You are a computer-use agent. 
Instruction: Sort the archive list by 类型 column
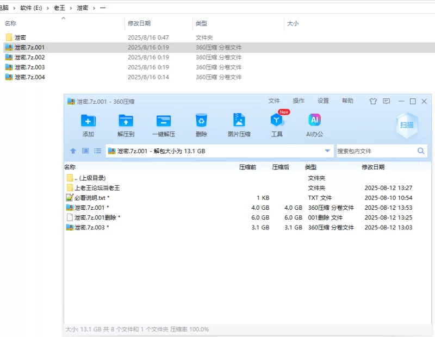tap(310, 167)
